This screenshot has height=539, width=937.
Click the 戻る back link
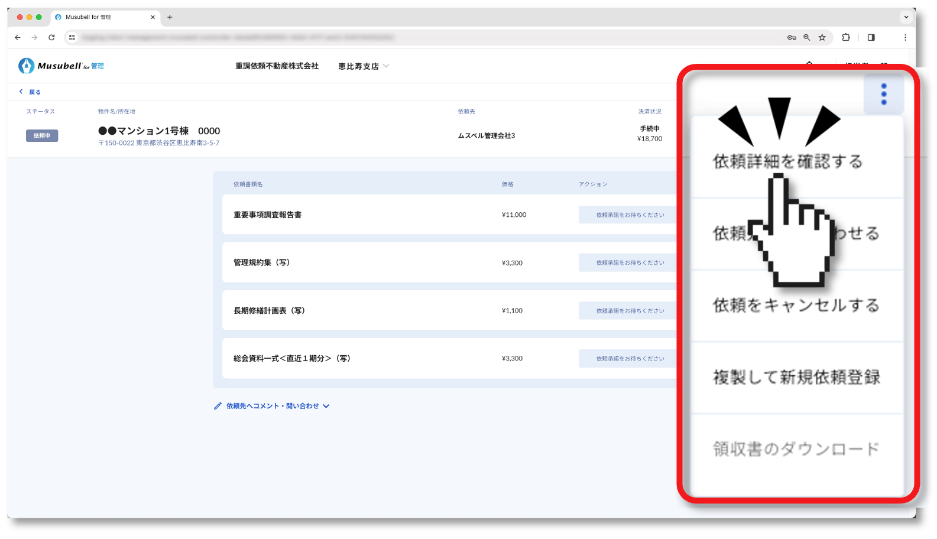point(30,92)
